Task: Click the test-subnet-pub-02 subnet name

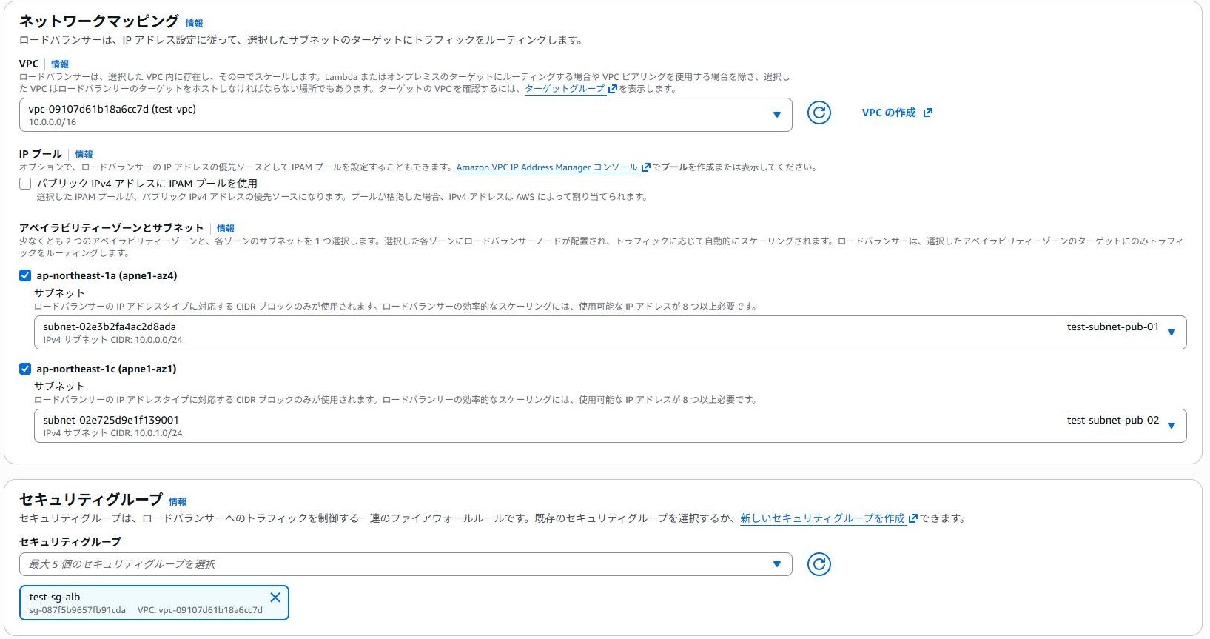Action: click(x=1113, y=420)
